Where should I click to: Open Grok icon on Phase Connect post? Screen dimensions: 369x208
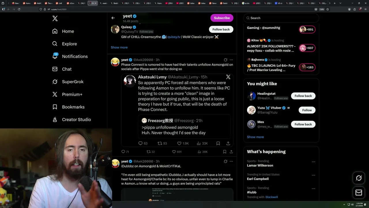click(225, 60)
